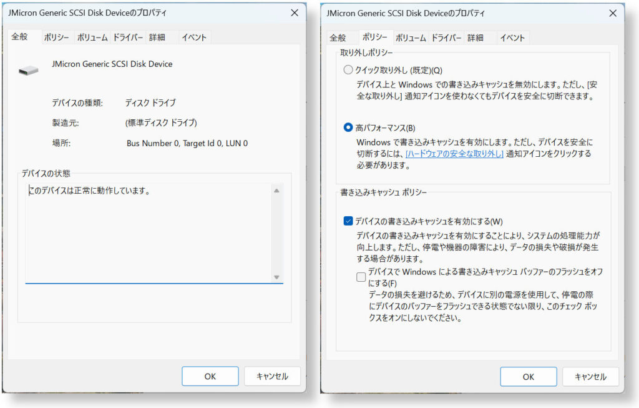
Task: Click OK in the left properties dialog
Action: [x=210, y=376]
